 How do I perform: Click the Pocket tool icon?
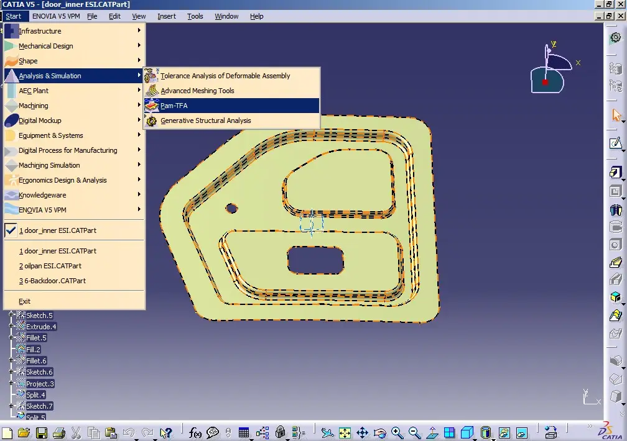coord(615,192)
